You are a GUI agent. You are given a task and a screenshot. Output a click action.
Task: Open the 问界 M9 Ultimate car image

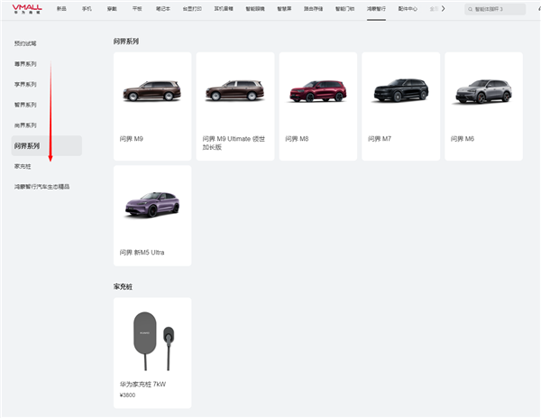click(x=235, y=91)
